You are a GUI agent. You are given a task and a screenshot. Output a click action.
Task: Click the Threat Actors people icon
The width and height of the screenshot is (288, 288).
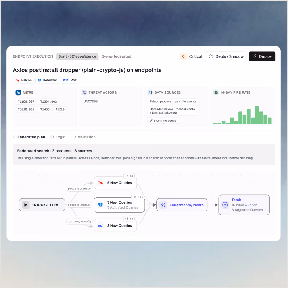[84, 92]
